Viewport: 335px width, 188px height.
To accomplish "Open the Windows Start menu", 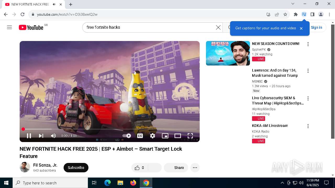I will click(x=6, y=183).
